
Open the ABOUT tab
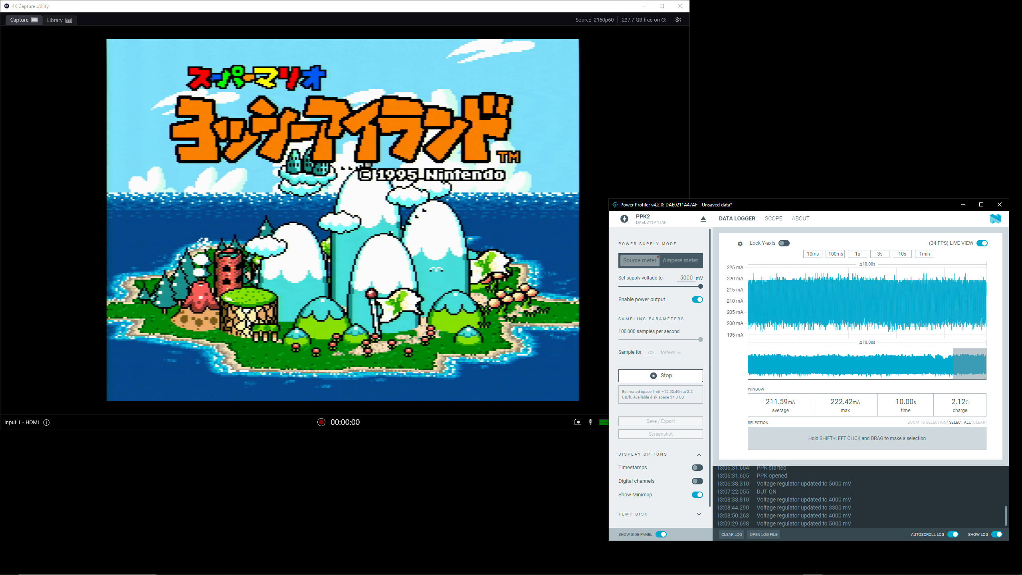[800, 219]
